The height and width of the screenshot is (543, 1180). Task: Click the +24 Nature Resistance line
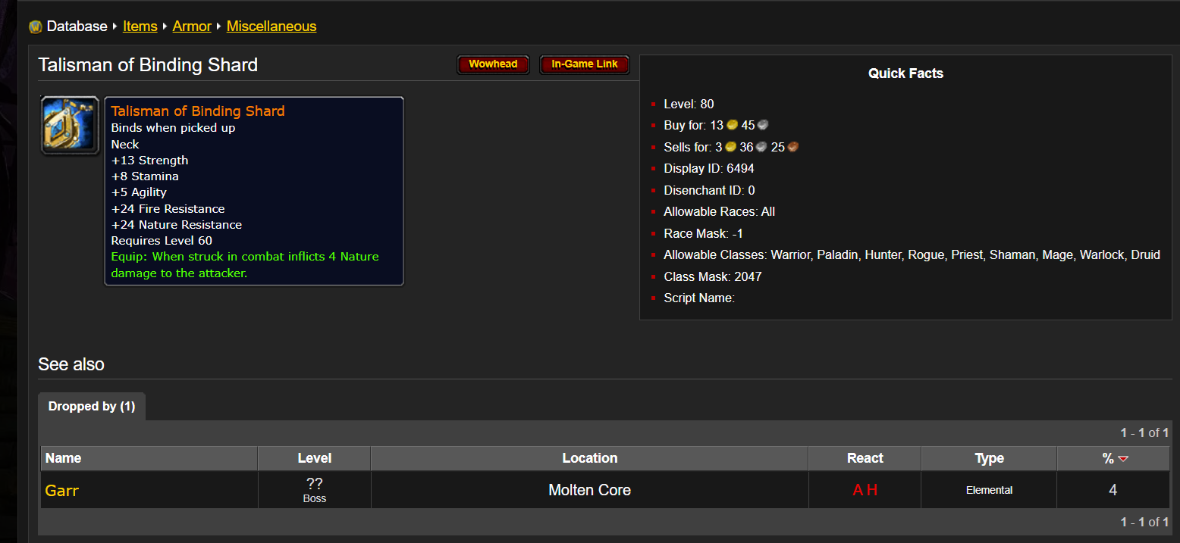177,225
